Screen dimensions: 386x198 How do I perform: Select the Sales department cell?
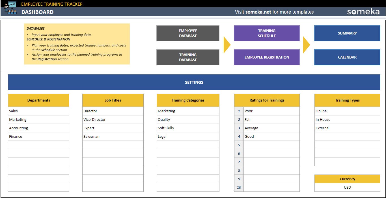pyautogui.click(x=38, y=111)
